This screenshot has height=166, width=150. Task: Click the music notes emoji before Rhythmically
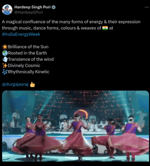[5, 72]
